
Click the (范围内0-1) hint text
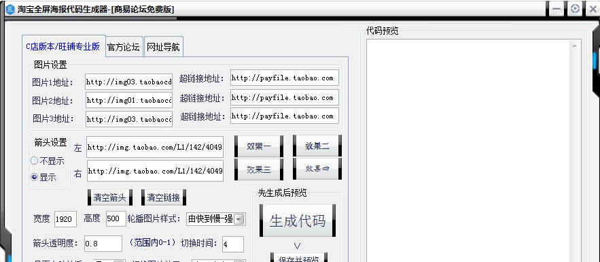[x=152, y=242]
